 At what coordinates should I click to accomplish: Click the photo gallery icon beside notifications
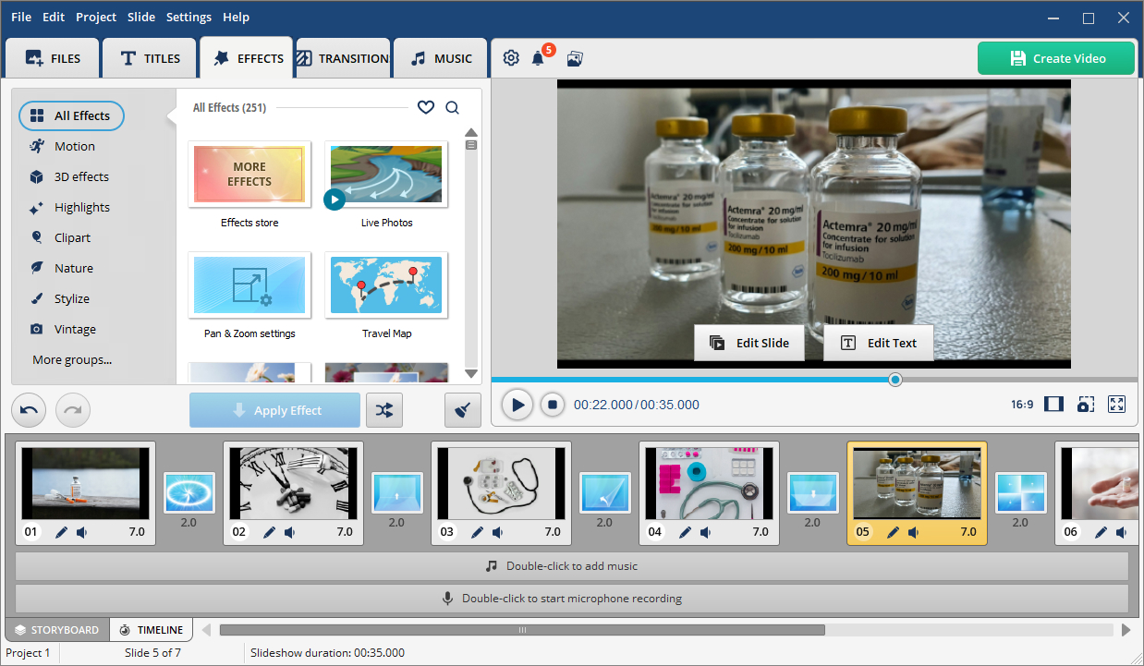tap(575, 58)
